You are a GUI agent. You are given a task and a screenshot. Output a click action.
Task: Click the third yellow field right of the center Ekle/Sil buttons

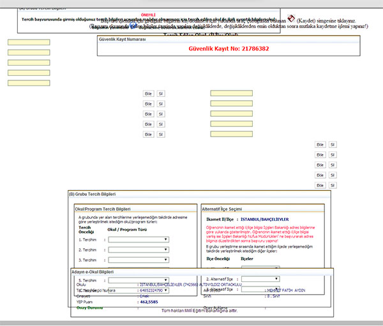point(232,114)
